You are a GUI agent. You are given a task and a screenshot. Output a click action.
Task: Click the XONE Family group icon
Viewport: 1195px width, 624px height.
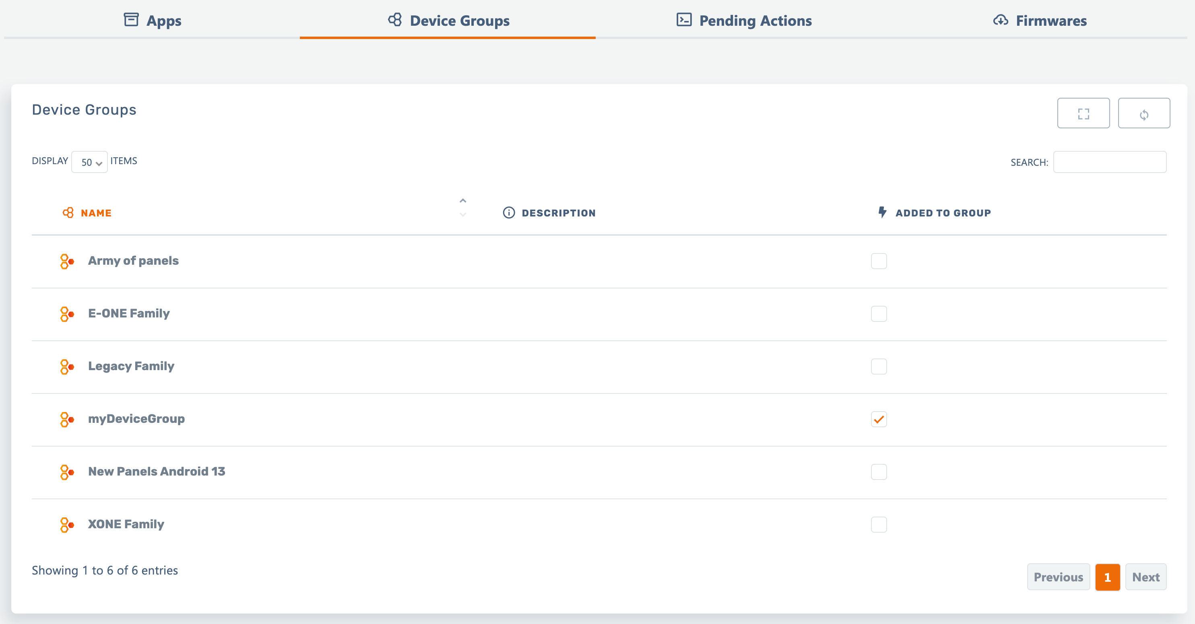click(x=67, y=524)
